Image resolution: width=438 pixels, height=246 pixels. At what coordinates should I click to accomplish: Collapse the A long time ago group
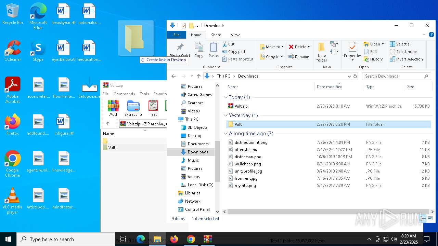pos(226,134)
